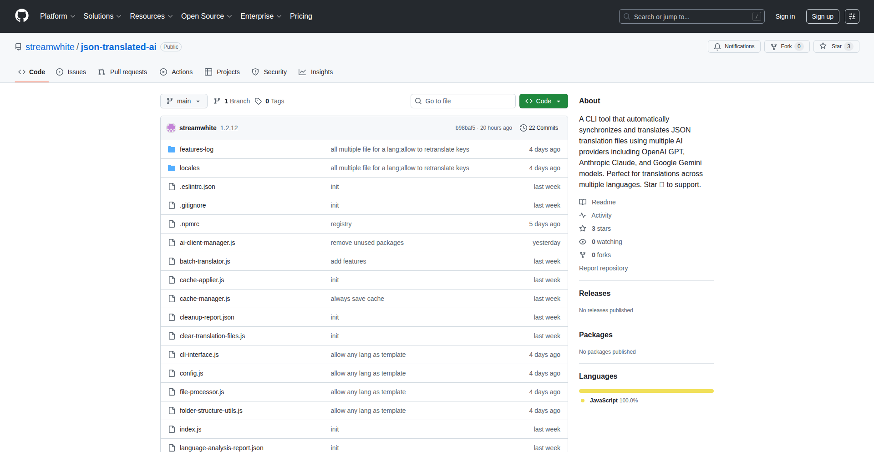
Task: Open 'always save cache' commit message
Action: [x=357, y=299]
